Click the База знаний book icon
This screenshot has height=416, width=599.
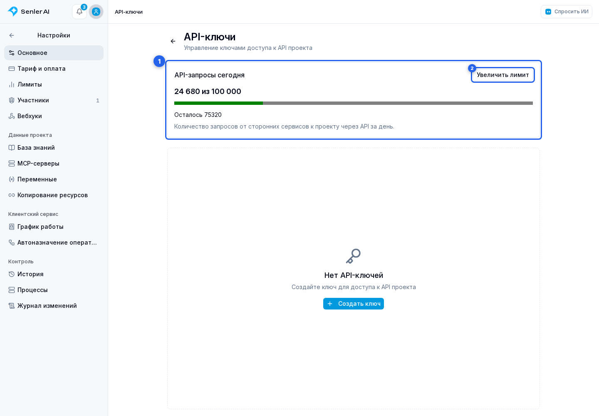point(12,148)
